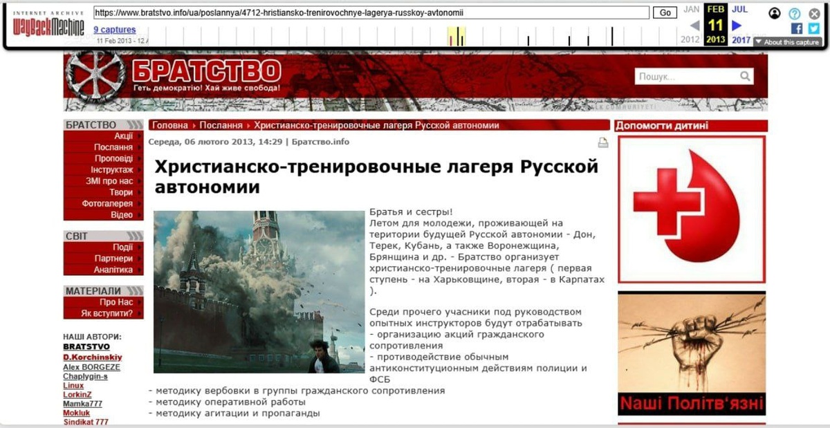The image size is (830, 428).
Task: Share capture on Facebook icon
Action: pyautogui.click(x=796, y=28)
